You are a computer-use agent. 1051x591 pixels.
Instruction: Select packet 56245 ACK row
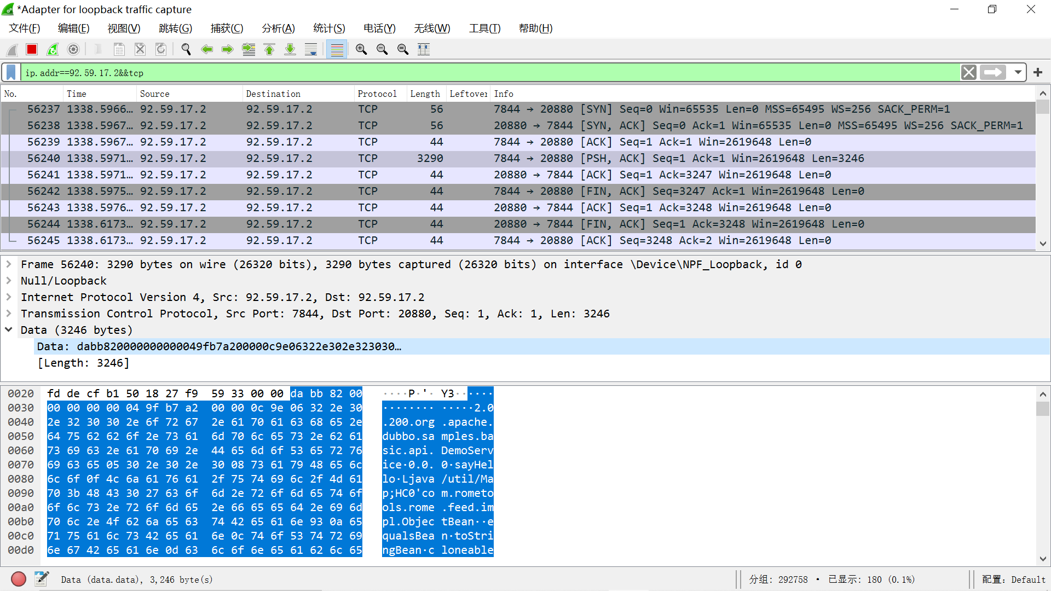(518, 241)
